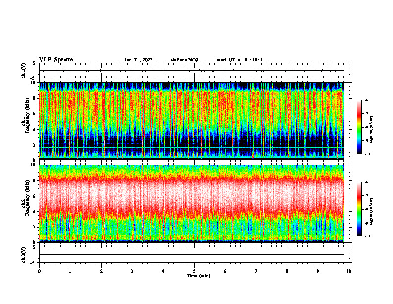Click the color scale bar beside the ch.1 spectrogram
This screenshot has height=304, width=393.
(359, 127)
